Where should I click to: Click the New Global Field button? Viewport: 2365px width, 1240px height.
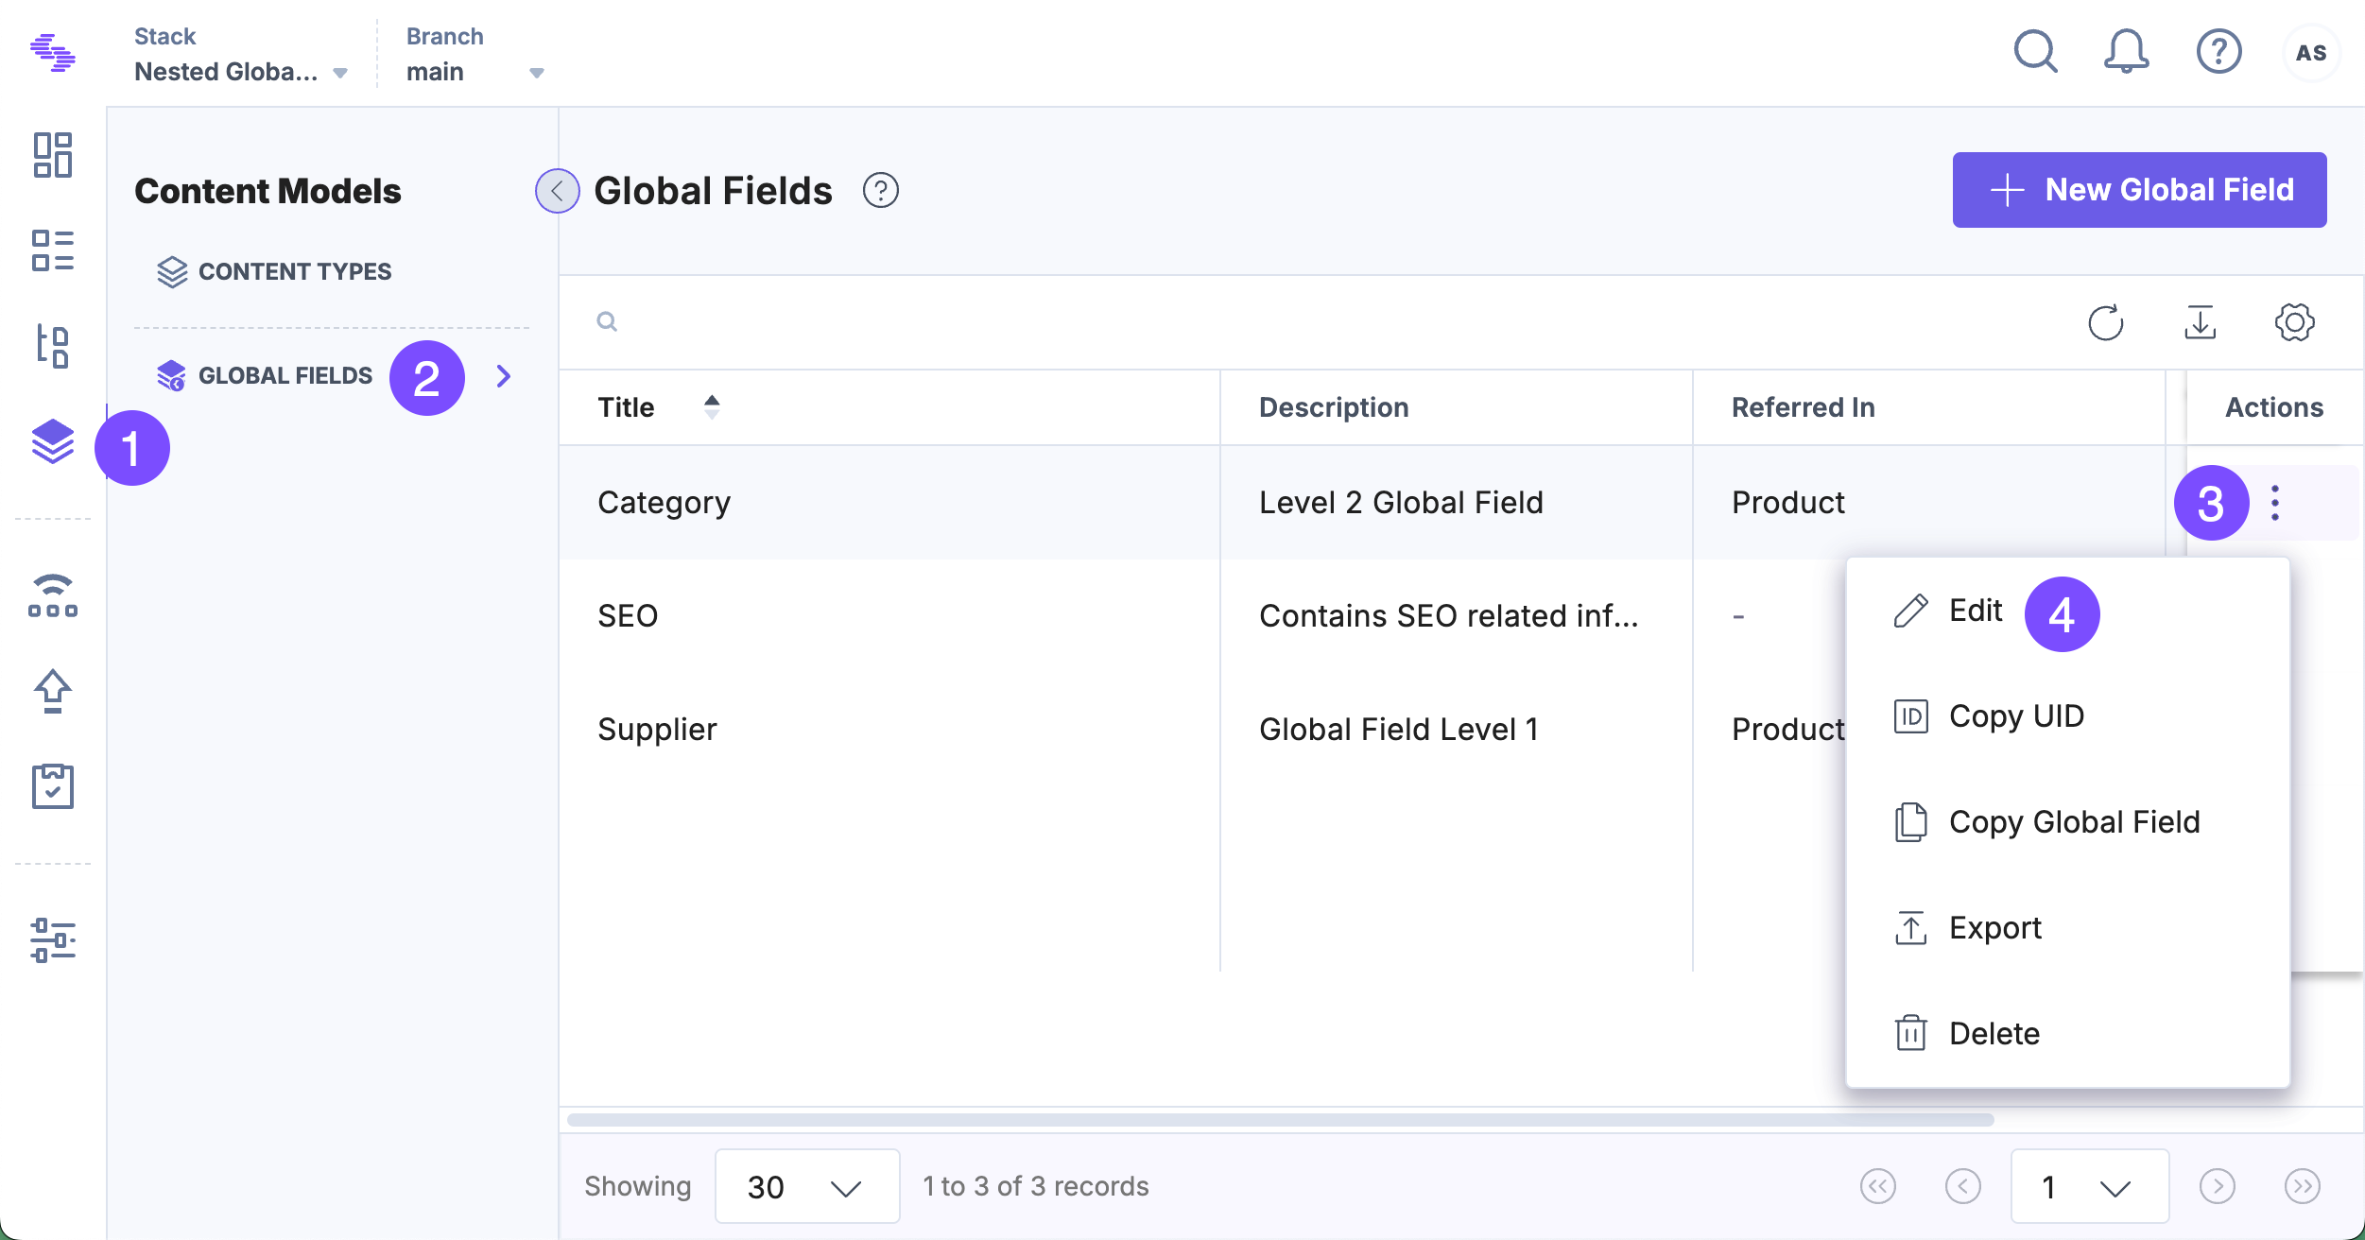click(2140, 190)
